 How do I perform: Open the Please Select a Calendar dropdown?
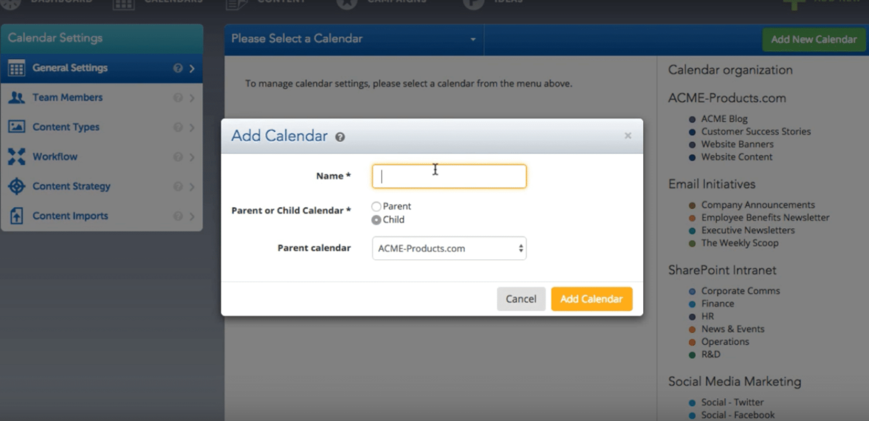click(x=354, y=38)
